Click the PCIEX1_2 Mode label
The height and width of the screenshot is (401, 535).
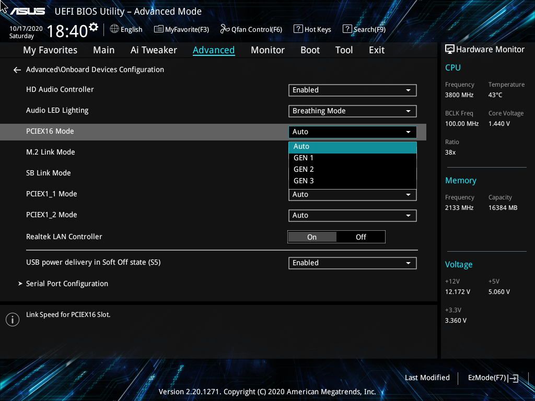[x=52, y=215]
